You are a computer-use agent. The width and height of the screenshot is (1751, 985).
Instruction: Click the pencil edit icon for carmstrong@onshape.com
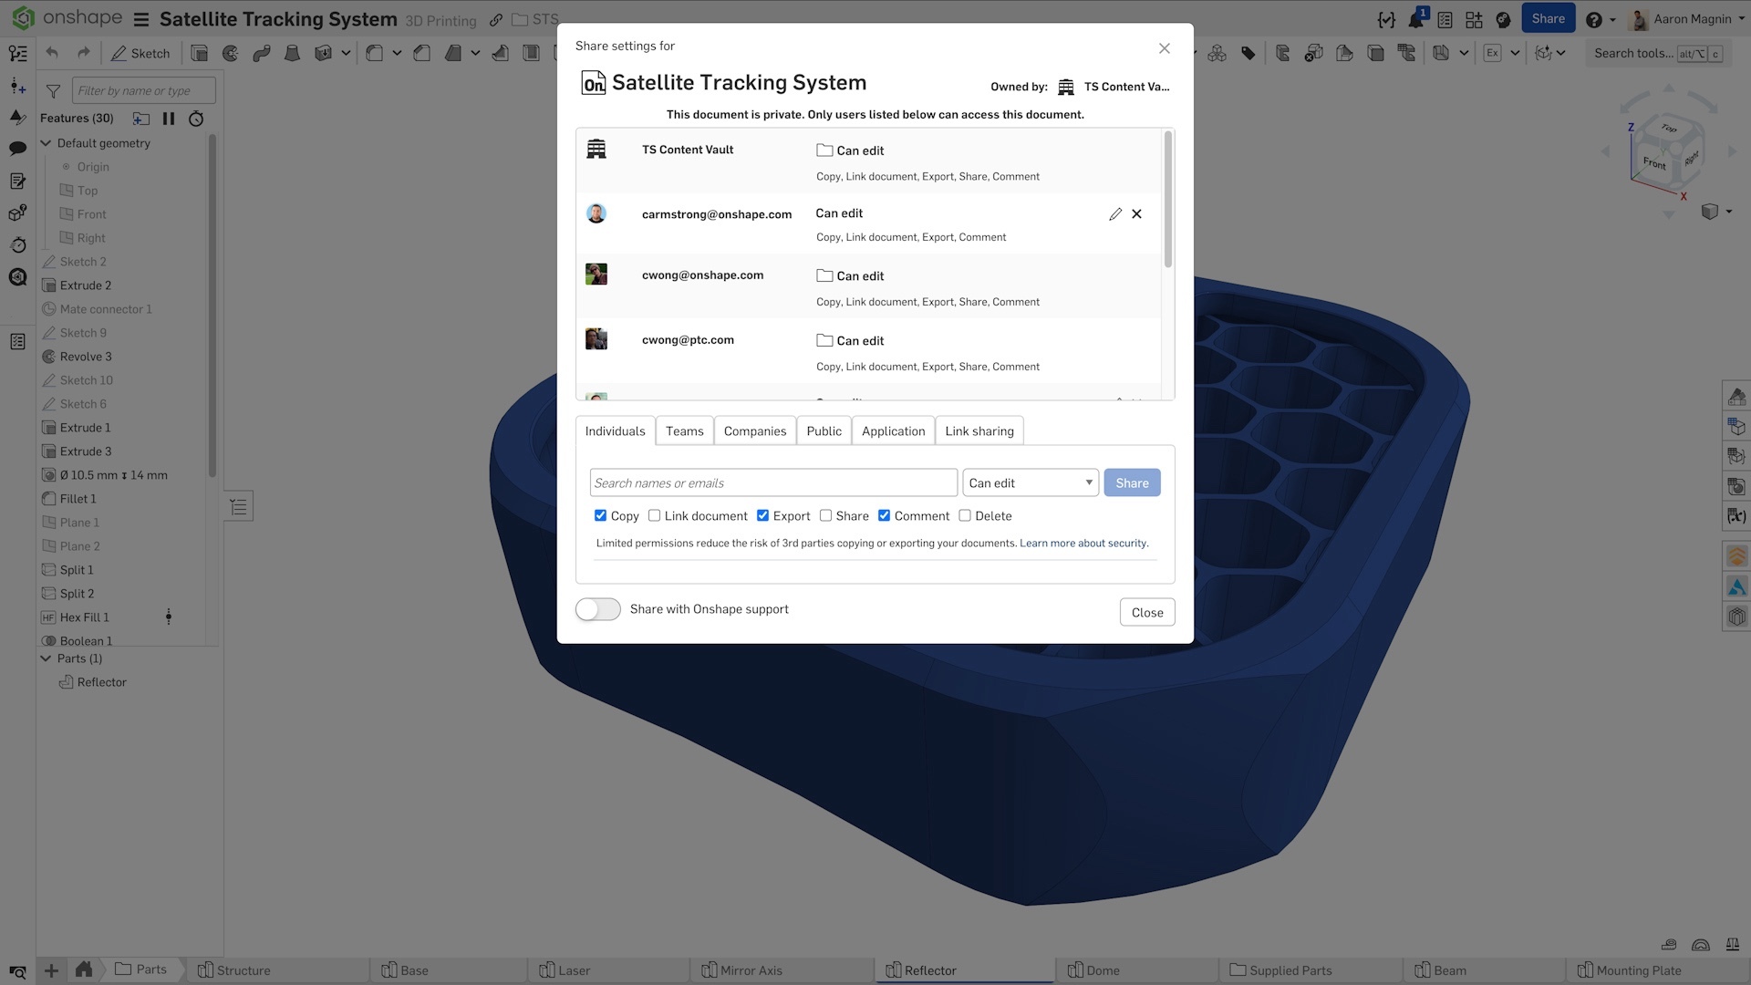pos(1114,213)
